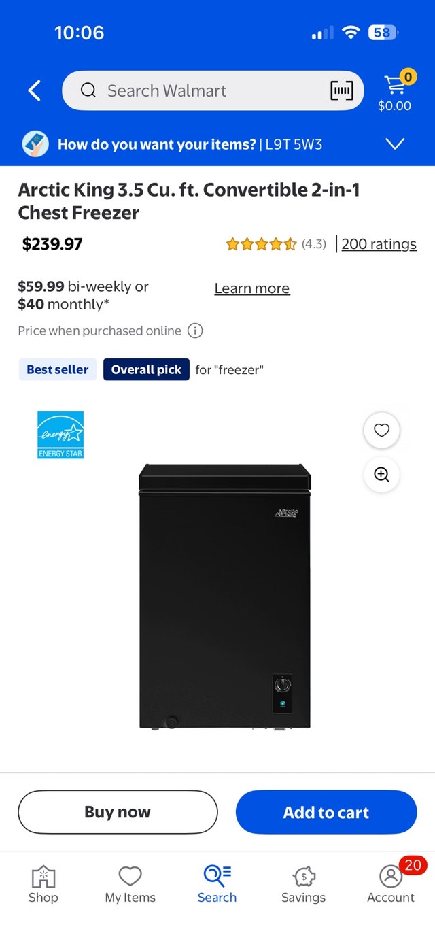The width and height of the screenshot is (435, 944).
Task: Tap the price info circle icon
Action: 195,331
